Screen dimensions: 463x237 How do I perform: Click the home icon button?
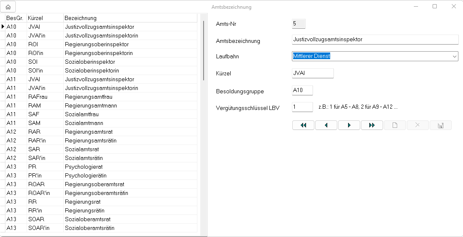(x=8, y=7)
